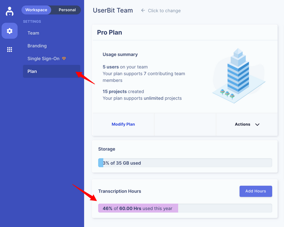The width and height of the screenshot is (284, 227).
Task: Click the building illustration
Action: [x=238, y=74]
